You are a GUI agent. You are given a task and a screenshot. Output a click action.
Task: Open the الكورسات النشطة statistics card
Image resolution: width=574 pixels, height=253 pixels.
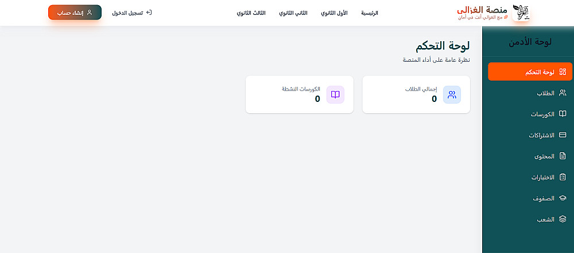pos(299,94)
